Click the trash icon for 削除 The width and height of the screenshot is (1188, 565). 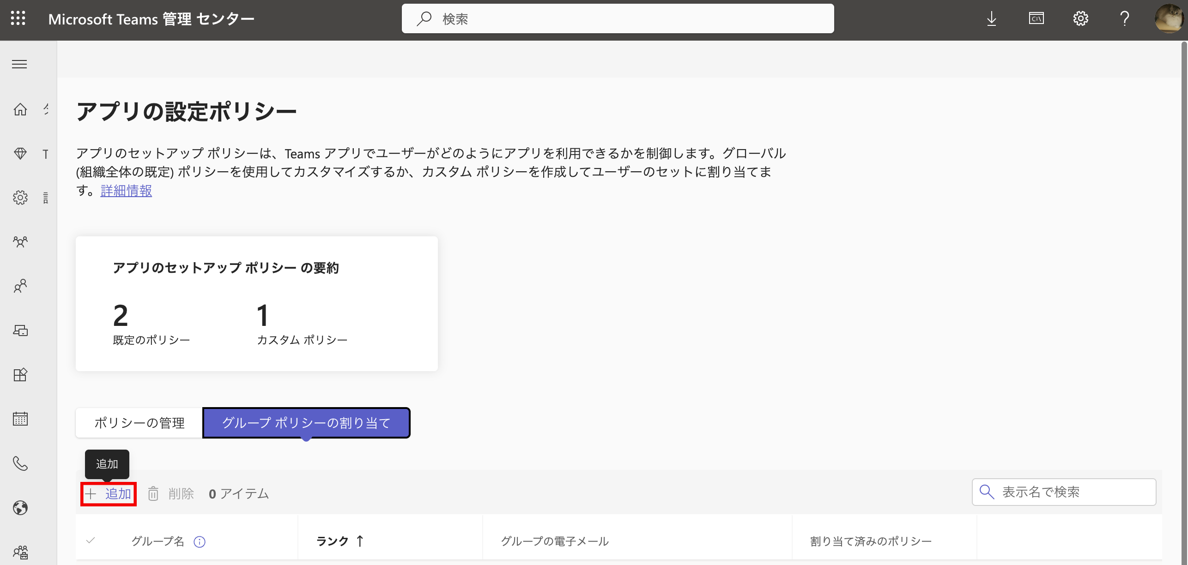click(x=153, y=494)
